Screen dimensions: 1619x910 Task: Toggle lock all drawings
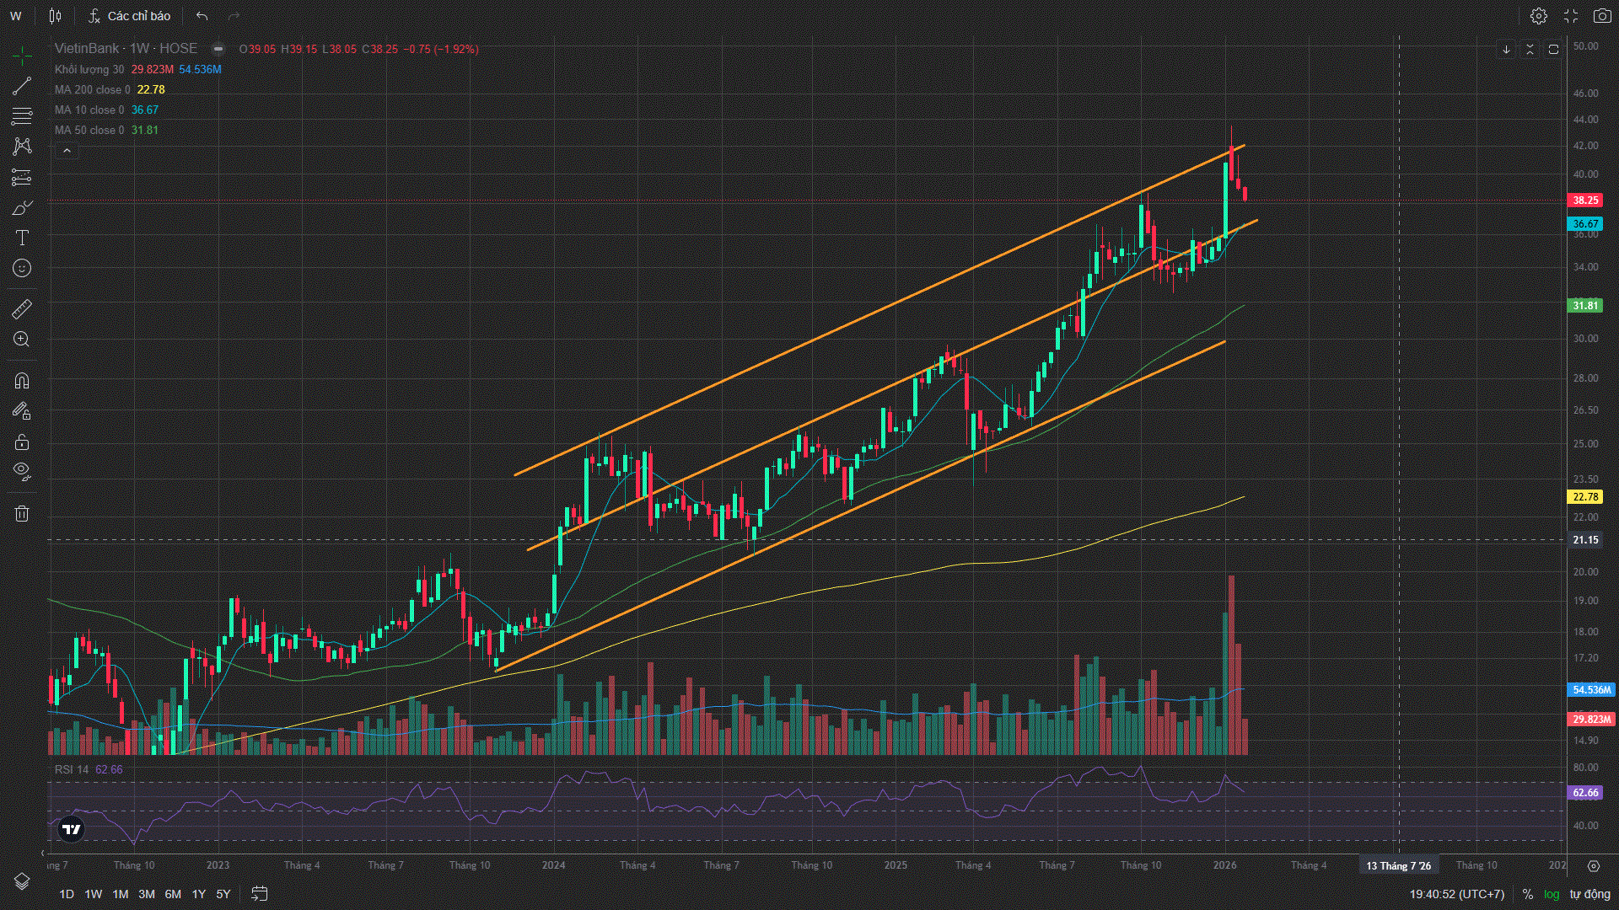pos(22,442)
